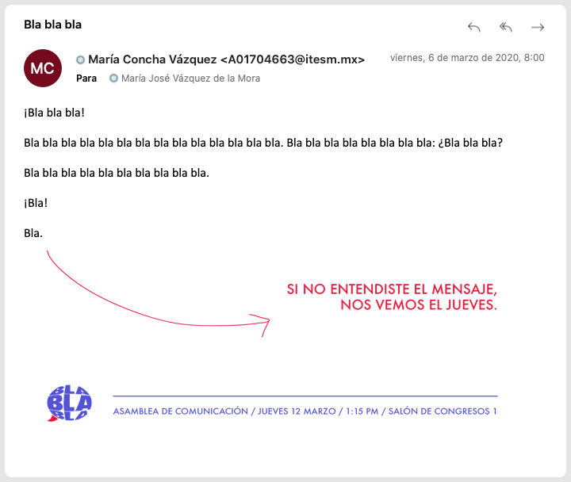Click red text NOS VEMOS EL JUEVES.
Image resolution: width=571 pixels, height=482 pixels.
click(x=419, y=305)
